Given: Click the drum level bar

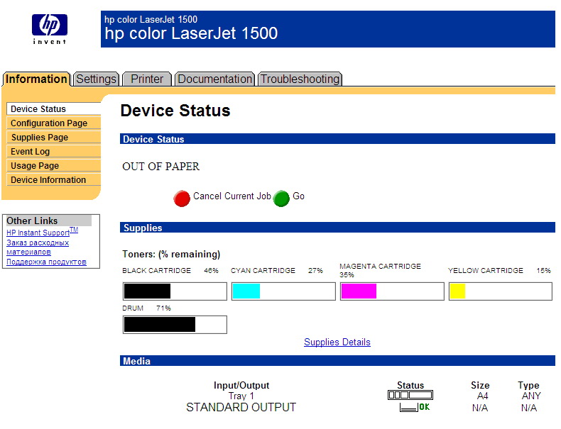Looking at the screenshot, I should pyautogui.click(x=175, y=325).
